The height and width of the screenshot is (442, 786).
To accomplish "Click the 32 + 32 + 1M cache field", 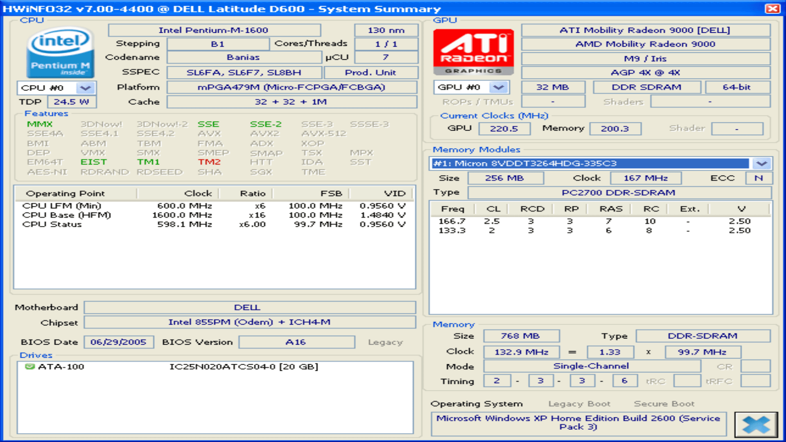I will [x=292, y=102].
